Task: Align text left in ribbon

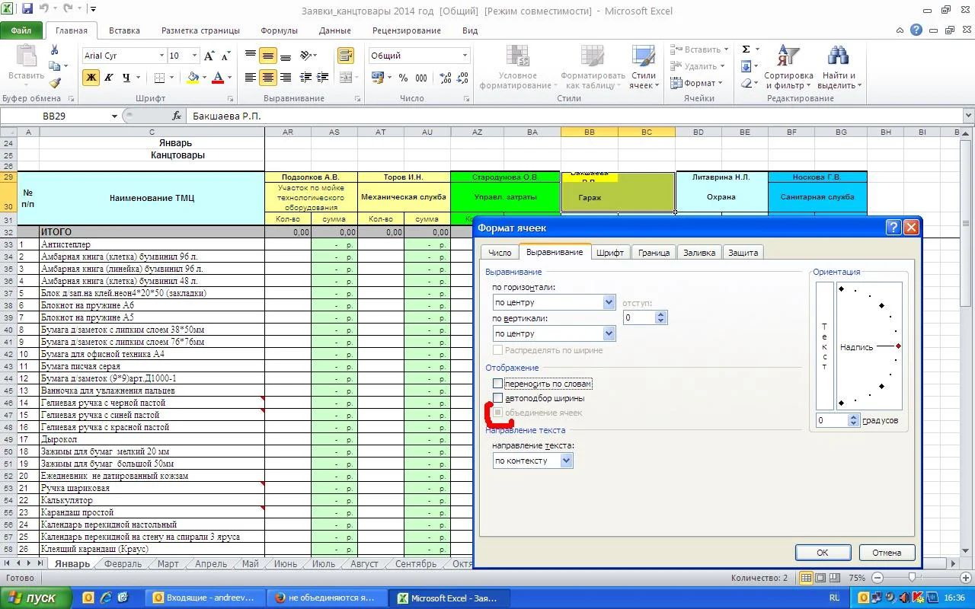Action: coord(250,78)
